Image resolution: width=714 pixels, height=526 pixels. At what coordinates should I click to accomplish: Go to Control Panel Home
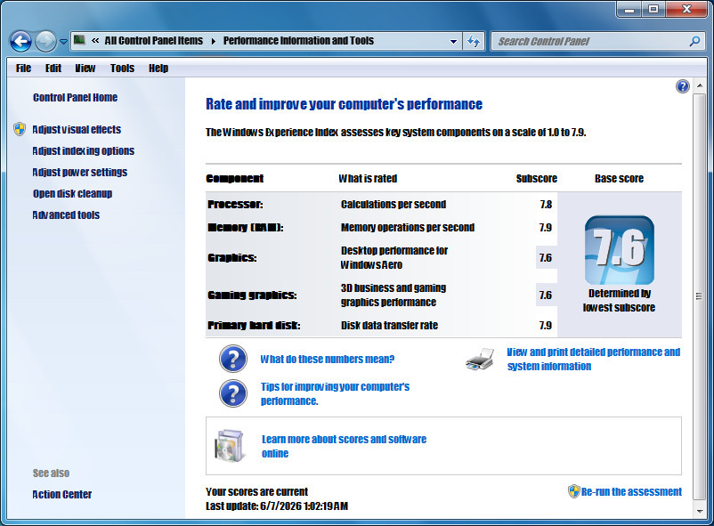75,98
